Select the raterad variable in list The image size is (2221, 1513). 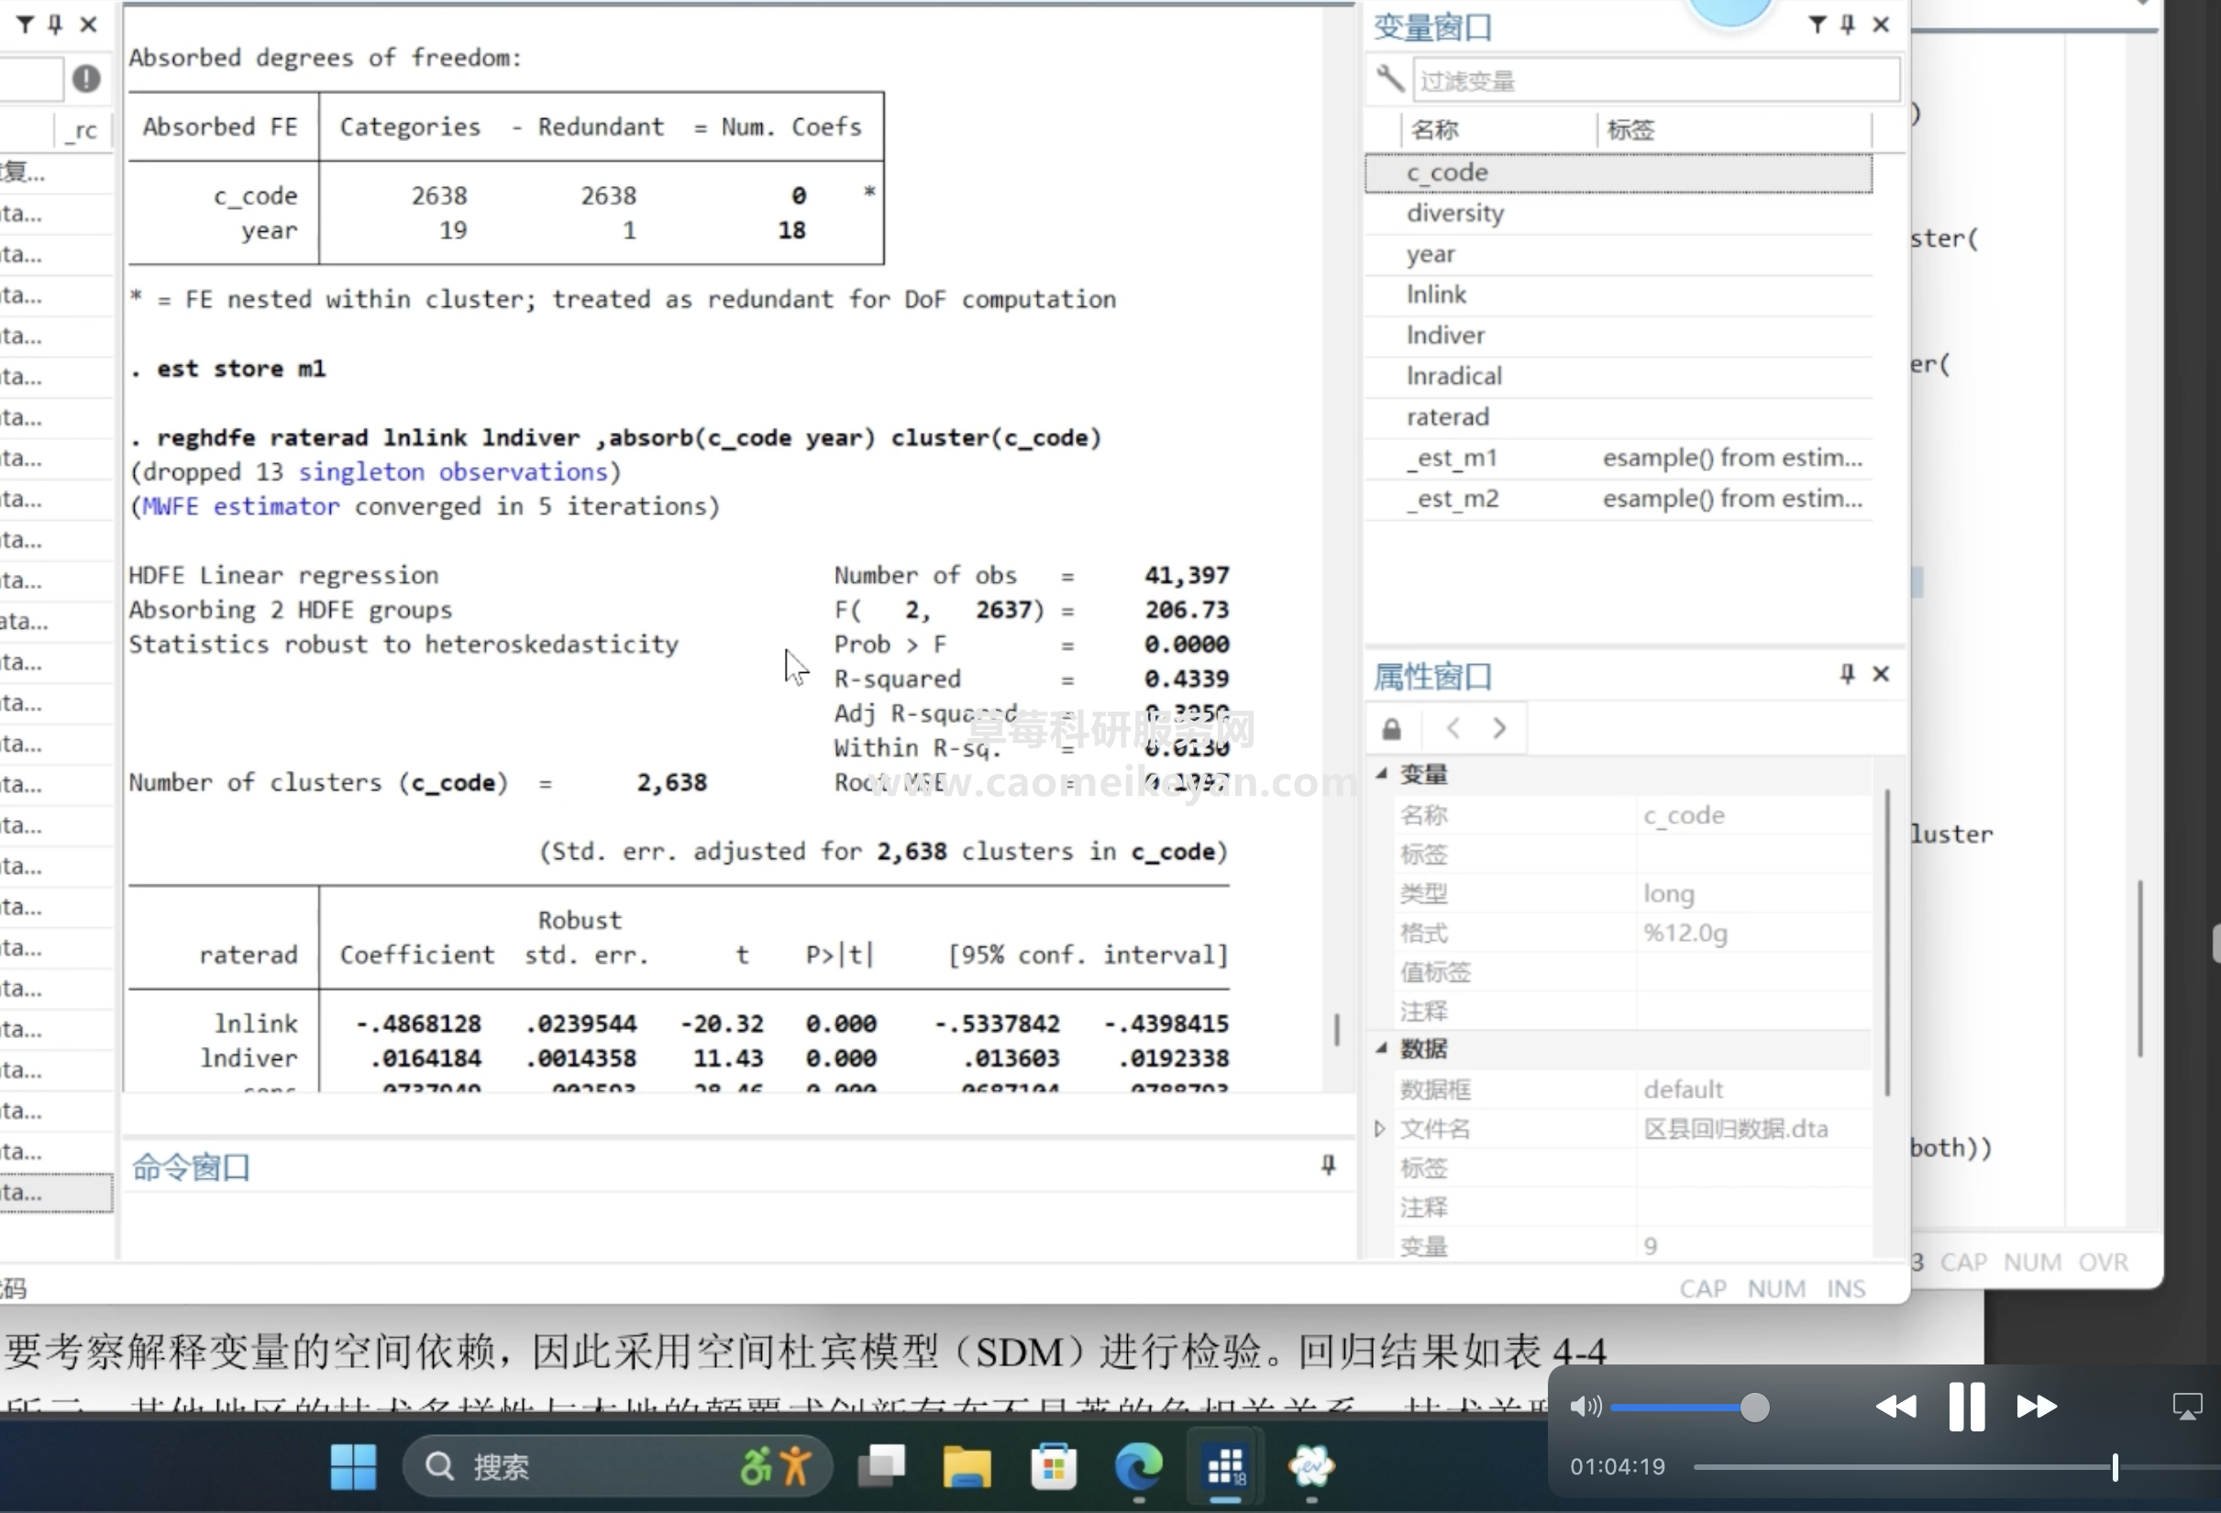1447,416
